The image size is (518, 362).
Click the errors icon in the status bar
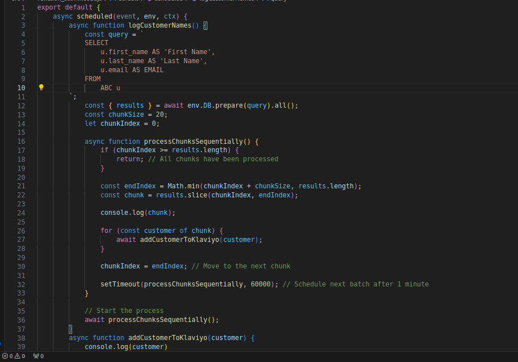(5, 356)
